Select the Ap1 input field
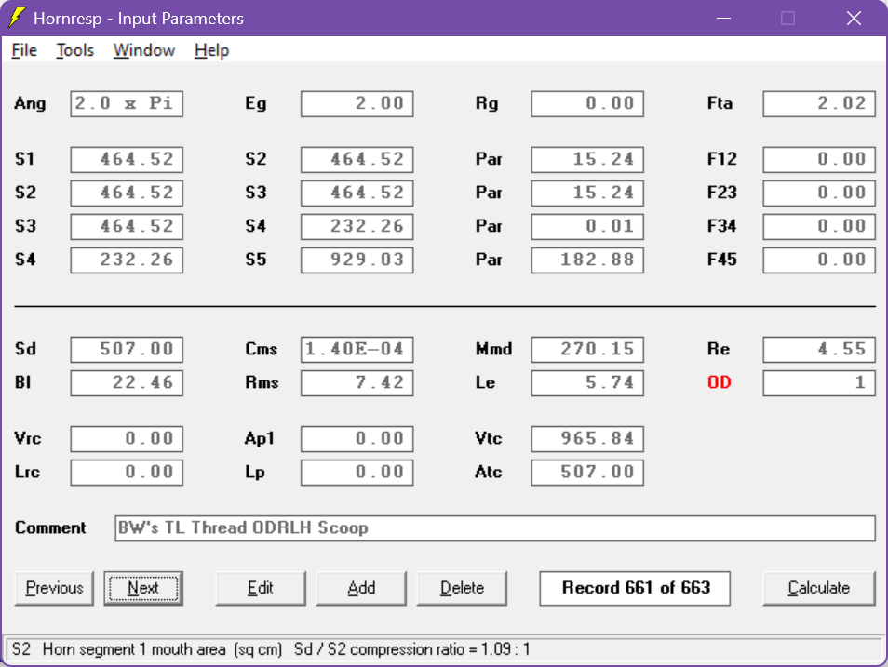This screenshot has height=667, width=888. (357, 439)
